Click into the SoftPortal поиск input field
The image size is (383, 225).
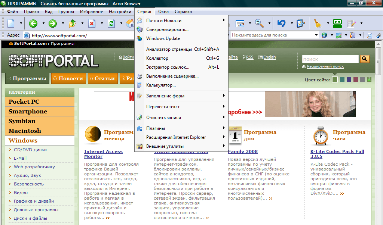coord(330,59)
